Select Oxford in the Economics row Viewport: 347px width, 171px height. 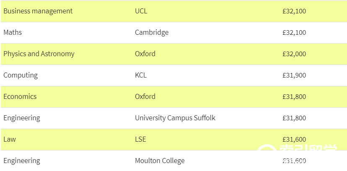145,96
